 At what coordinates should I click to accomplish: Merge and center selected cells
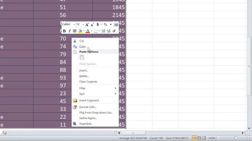coord(116,25)
